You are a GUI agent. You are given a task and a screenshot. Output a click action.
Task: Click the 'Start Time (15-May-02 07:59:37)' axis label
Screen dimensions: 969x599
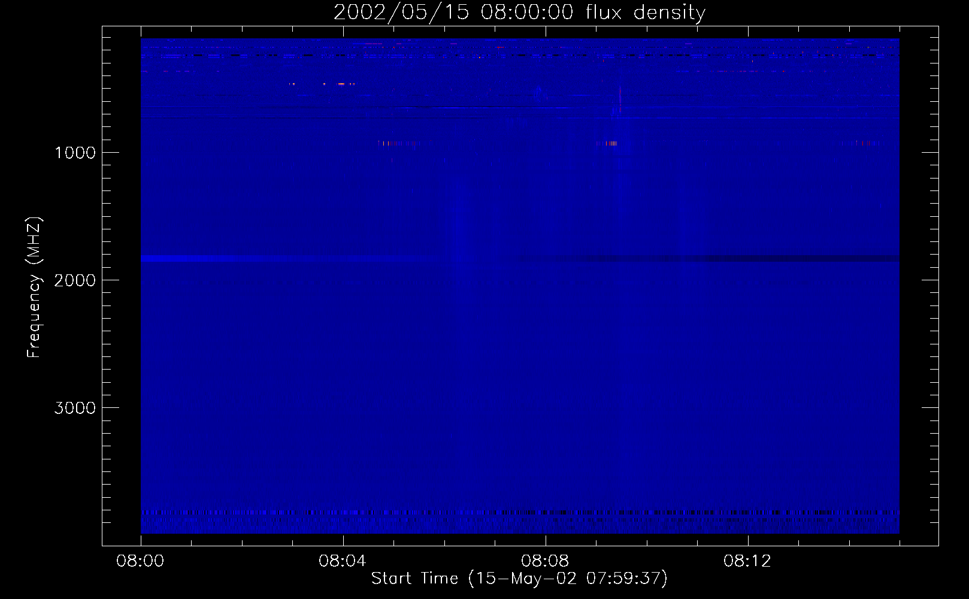[519, 578]
